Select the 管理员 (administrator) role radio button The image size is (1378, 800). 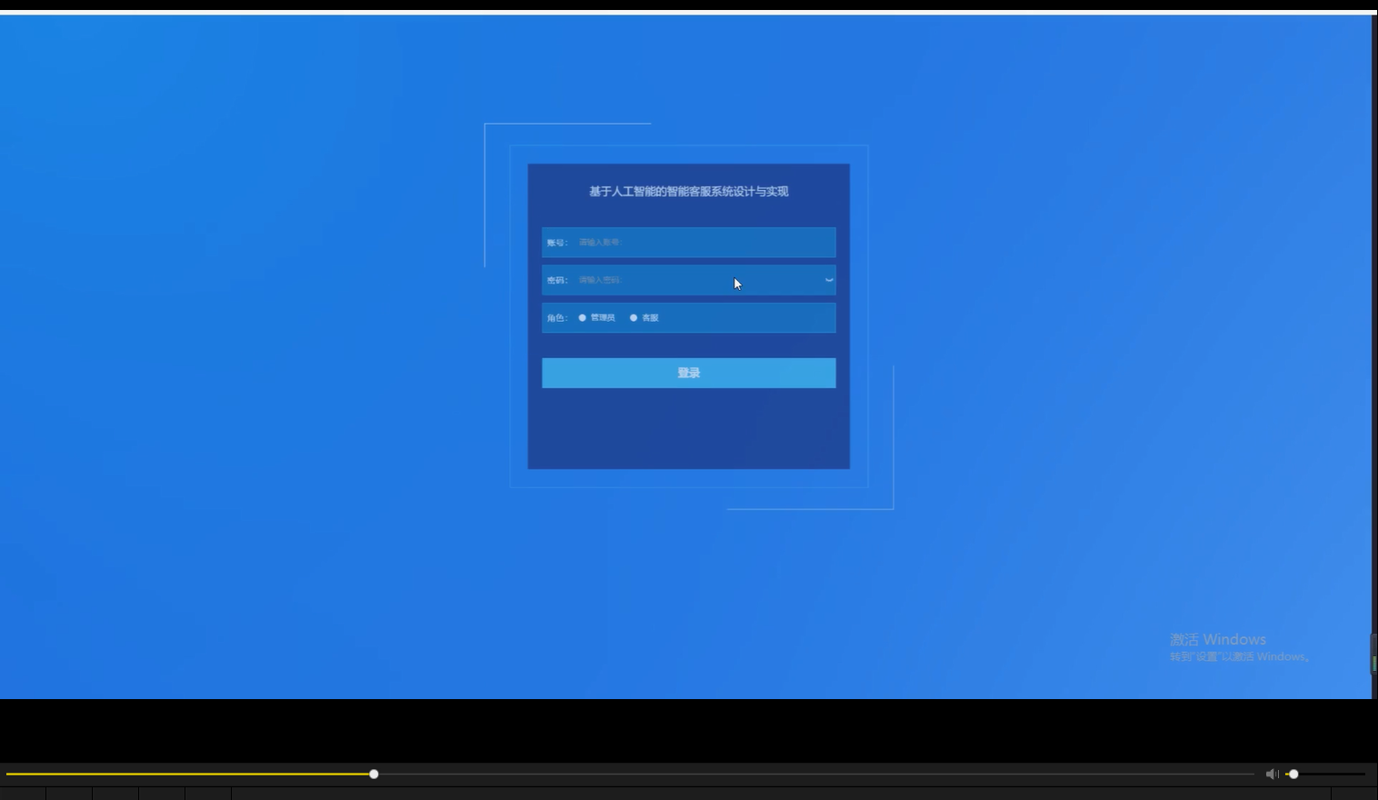(582, 317)
